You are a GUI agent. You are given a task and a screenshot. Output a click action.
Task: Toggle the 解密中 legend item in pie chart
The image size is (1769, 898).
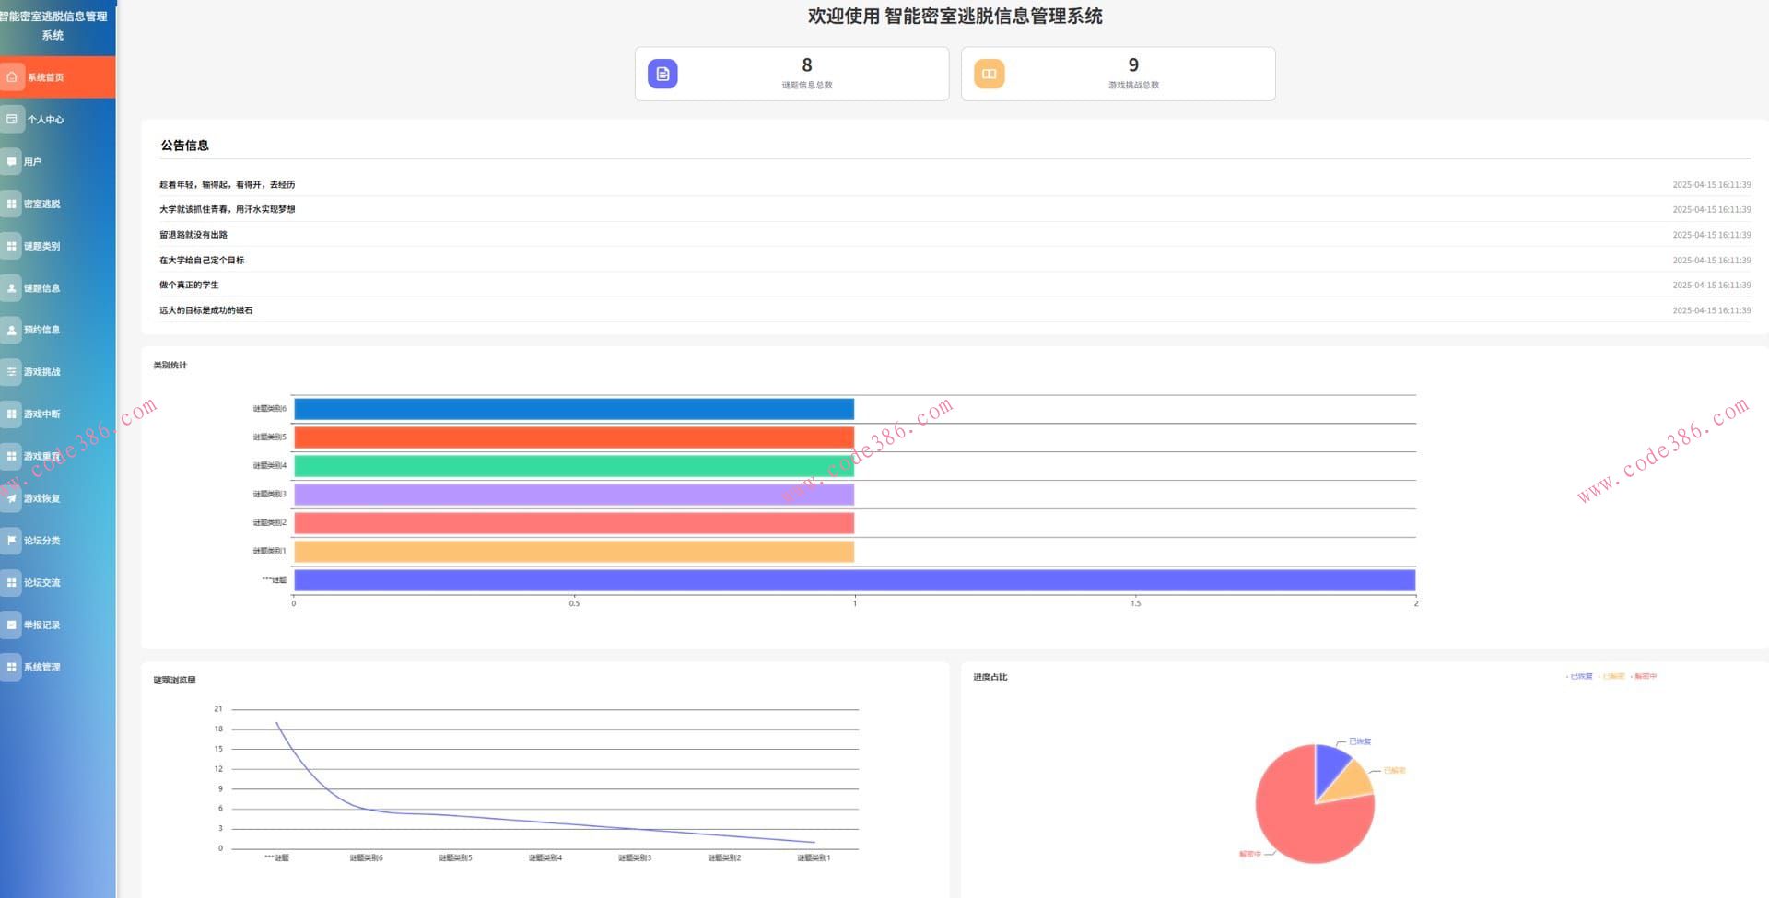(x=1644, y=677)
